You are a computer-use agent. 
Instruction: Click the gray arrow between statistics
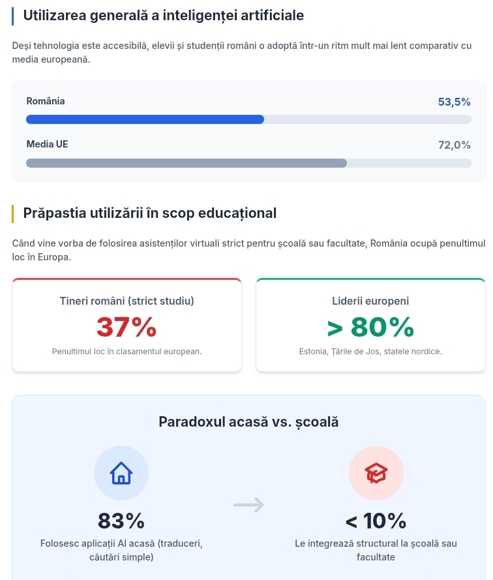(248, 505)
